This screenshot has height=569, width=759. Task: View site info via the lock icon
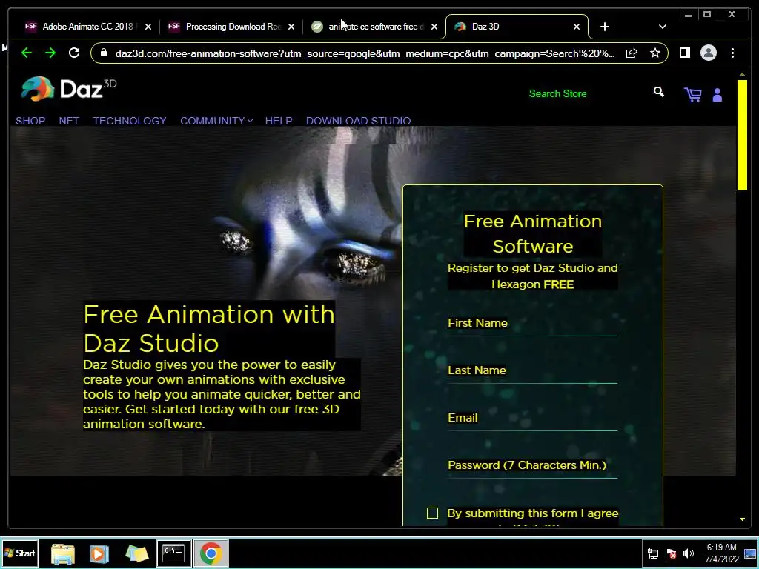pos(103,53)
